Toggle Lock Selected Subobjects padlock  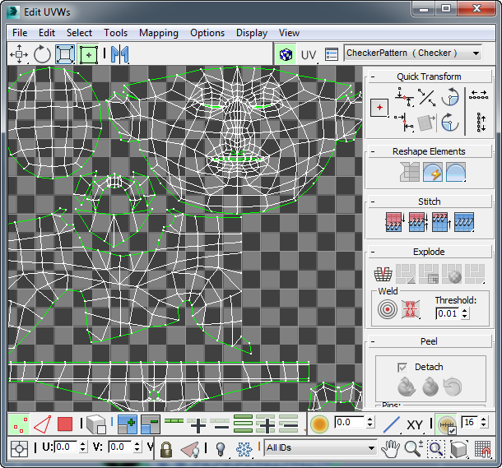coord(166,449)
